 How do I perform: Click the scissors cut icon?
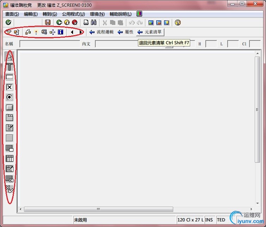coord(105,22)
